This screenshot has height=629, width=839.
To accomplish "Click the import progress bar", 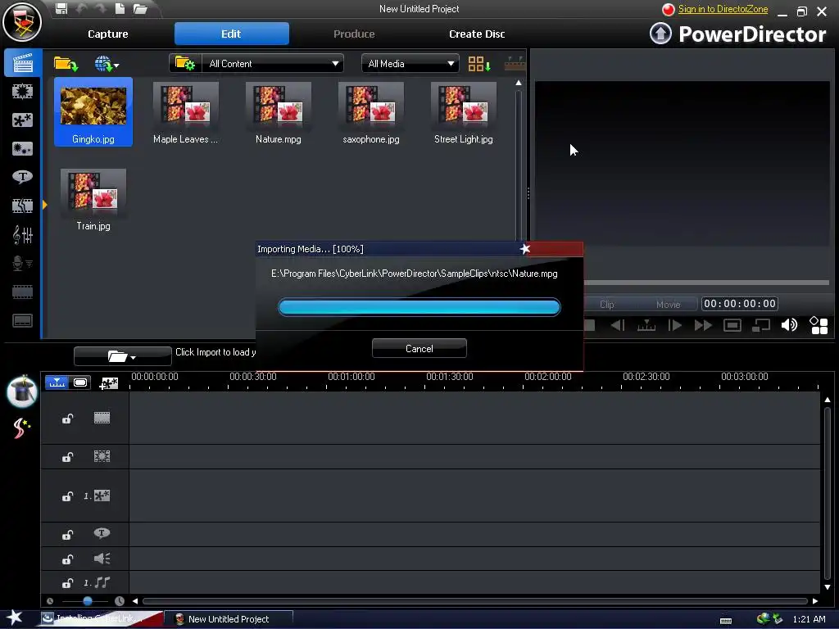I will (x=419, y=307).
